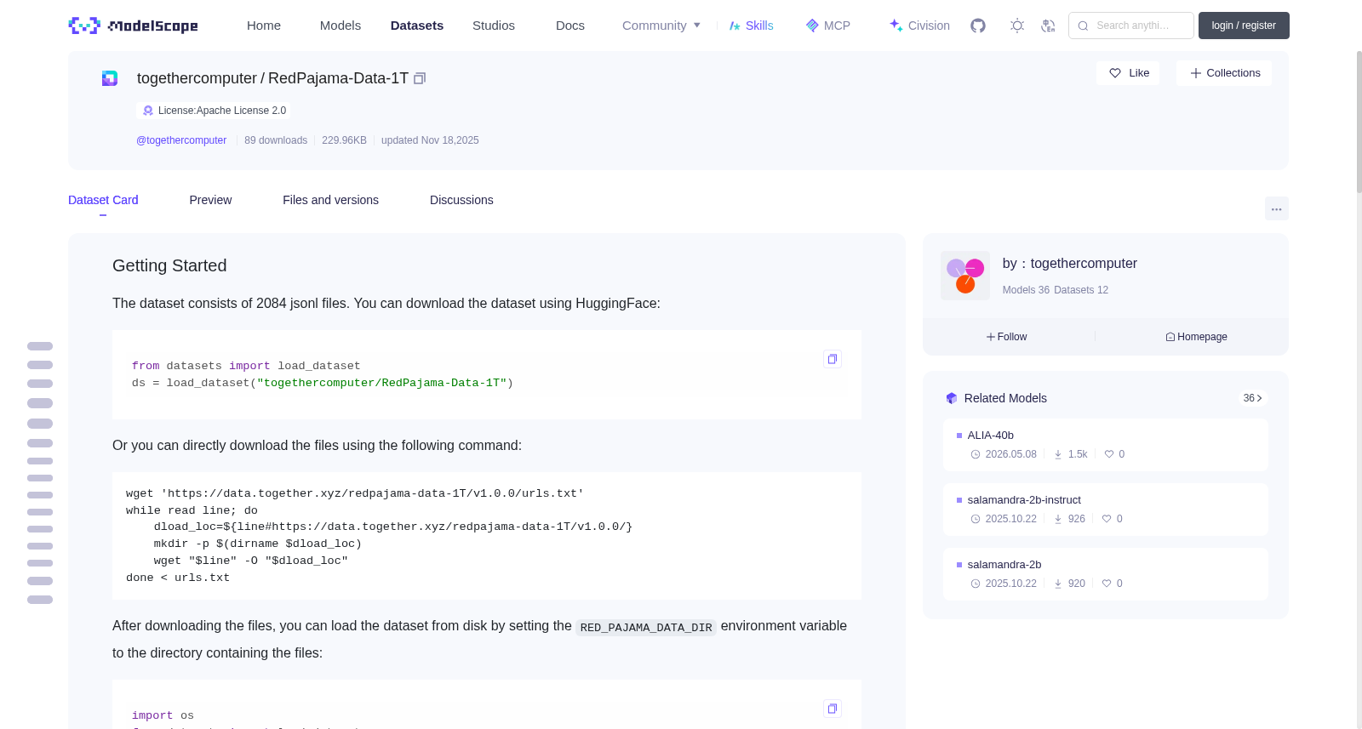The image size is (1362, 729).
Task: Open the Discussions tab
Action: (461, 200)
